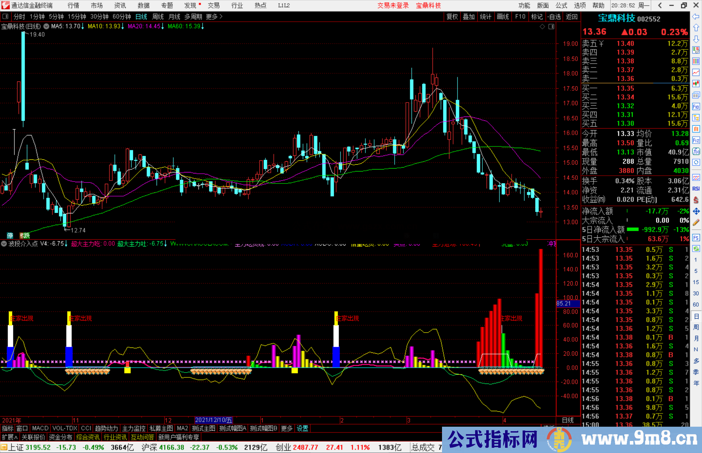Toggle 复权 price adjustment mode
Screen dimensions: 702x453
point(452,17)
